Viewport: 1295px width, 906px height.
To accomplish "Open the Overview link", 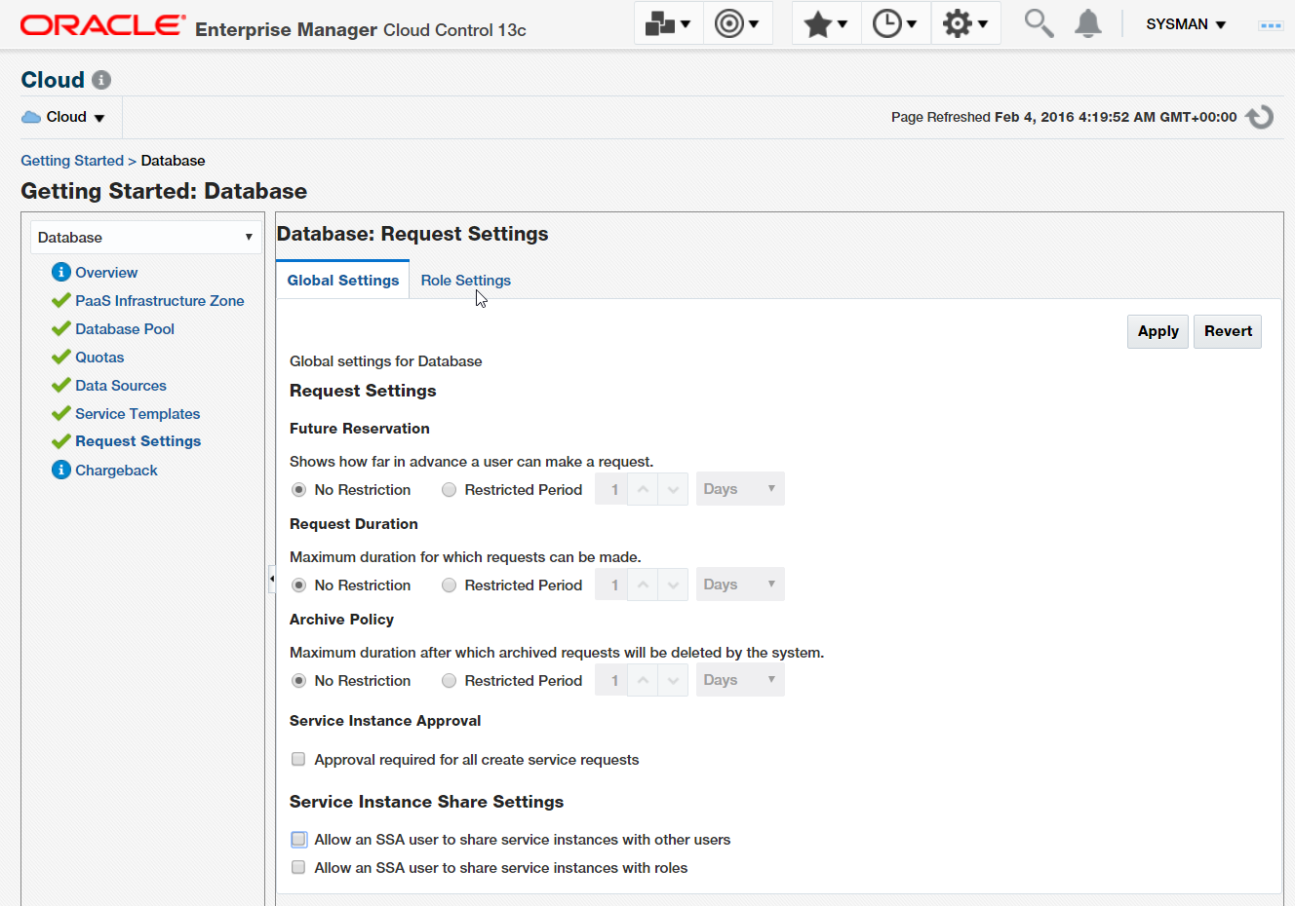I will [106, 272].
